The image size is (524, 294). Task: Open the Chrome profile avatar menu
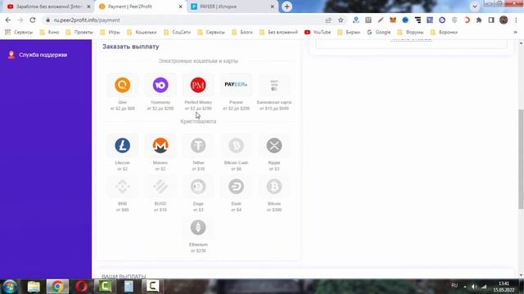(x=504, y=20)
